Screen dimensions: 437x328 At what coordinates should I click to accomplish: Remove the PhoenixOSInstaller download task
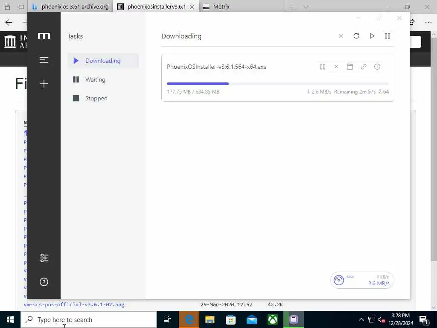point(336,67)
